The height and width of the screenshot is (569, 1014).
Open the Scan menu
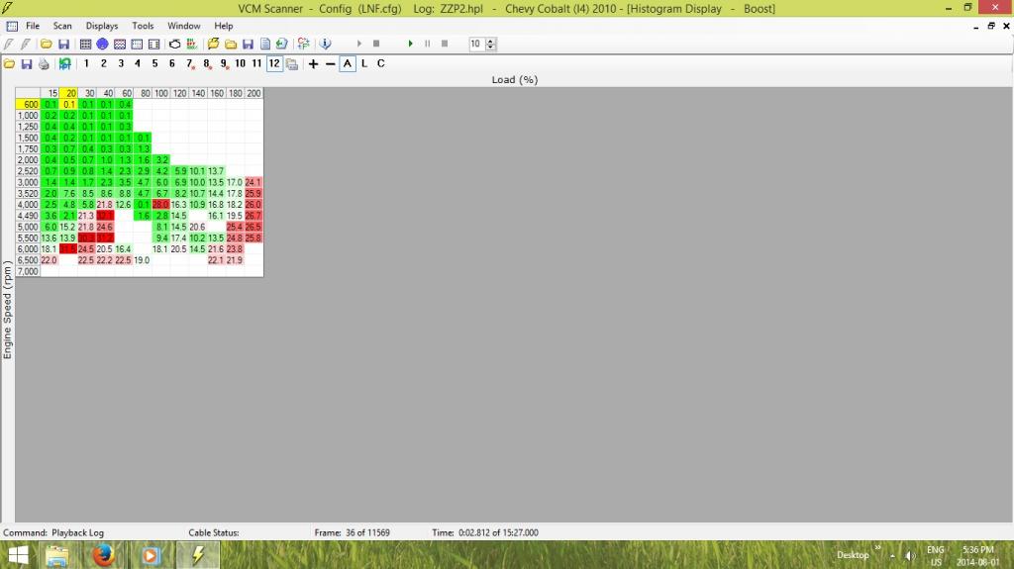(x=62, y=26)
